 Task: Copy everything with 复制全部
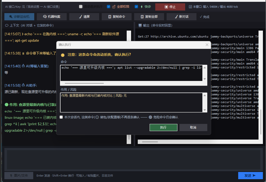pos(149,17)
